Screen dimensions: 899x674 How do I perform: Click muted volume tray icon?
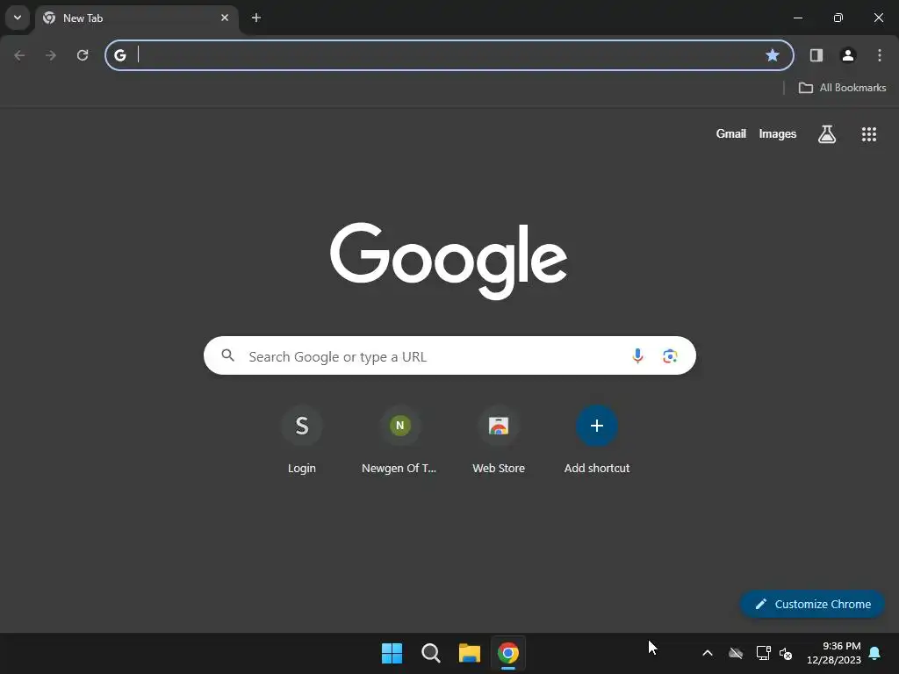786,653
